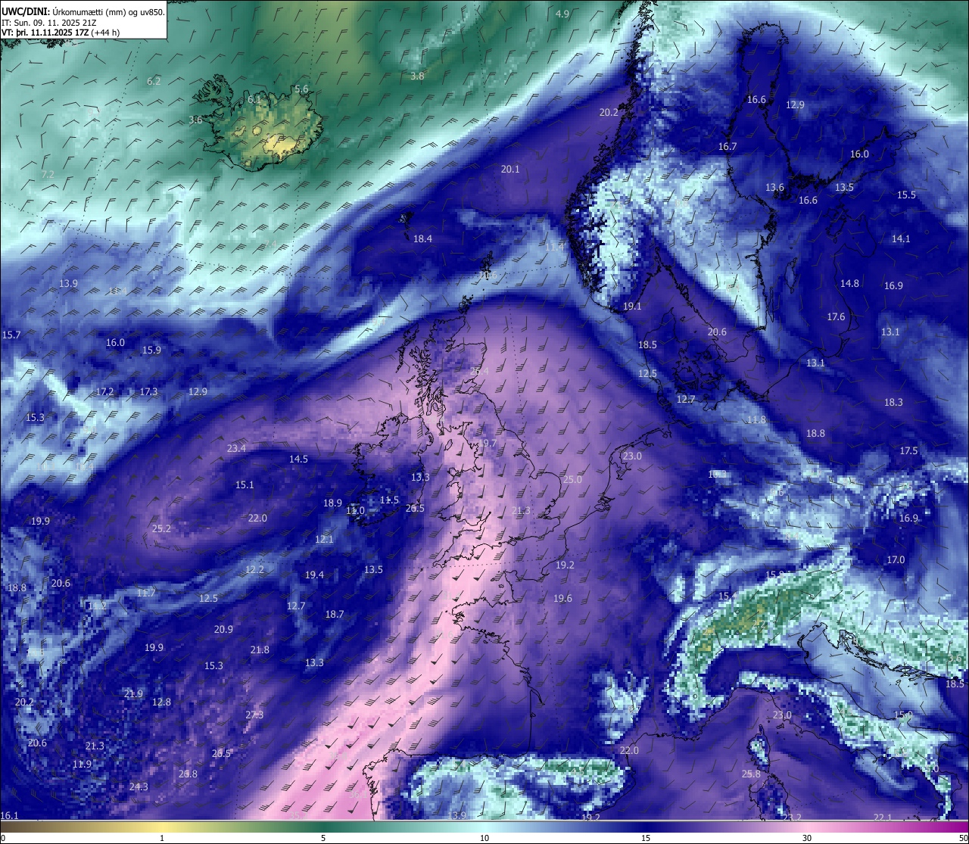Click the 11.9 value at the bottom left
Image resolution: width=969 pixels, height=844 pixels.
click(82, 765)
